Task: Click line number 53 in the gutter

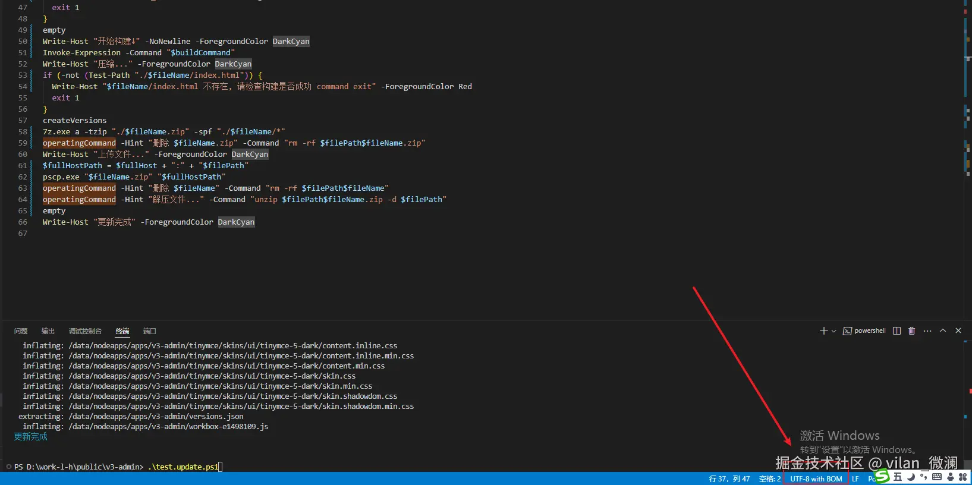Action: (23, 75)
